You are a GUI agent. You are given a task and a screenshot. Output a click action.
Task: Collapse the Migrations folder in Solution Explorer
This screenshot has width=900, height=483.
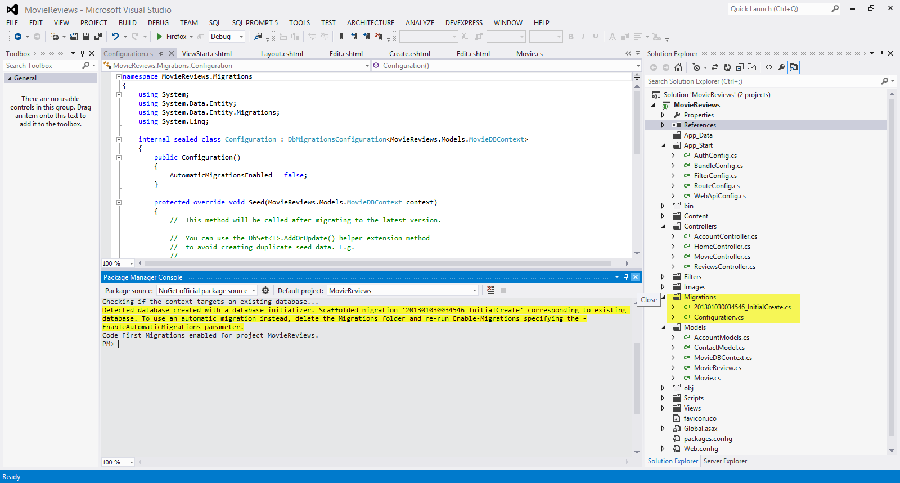(x=663, y=297)
